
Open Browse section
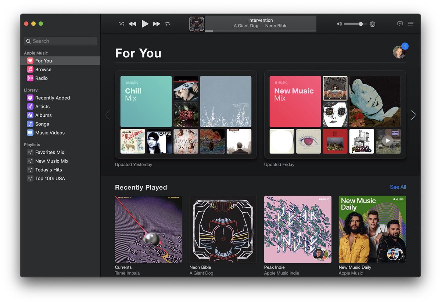pyautogui.click(x=60, y=69)
